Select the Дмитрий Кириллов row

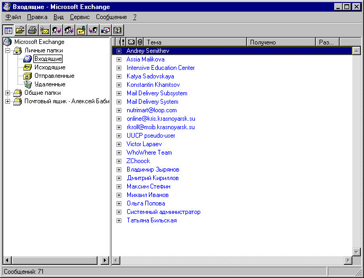tap(232, 178)
